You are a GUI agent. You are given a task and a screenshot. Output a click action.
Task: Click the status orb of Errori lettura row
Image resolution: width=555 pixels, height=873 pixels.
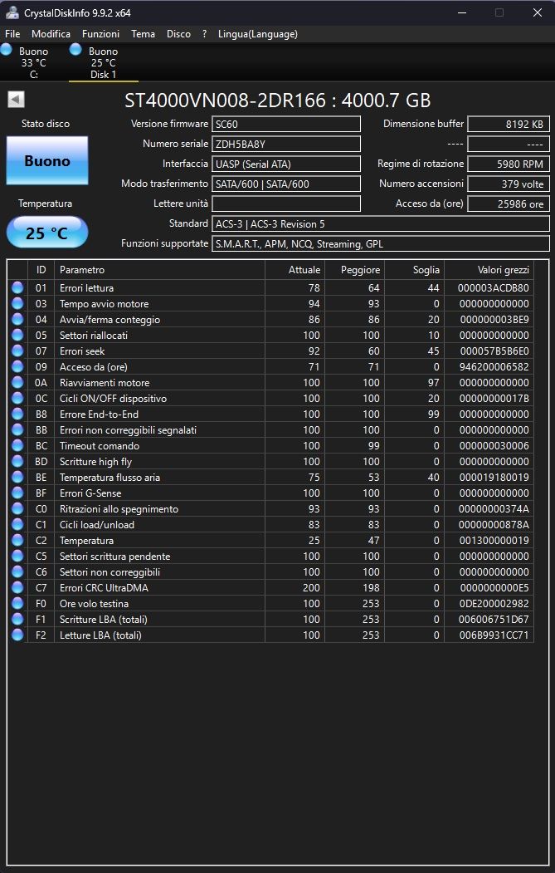tap(17, 288)
